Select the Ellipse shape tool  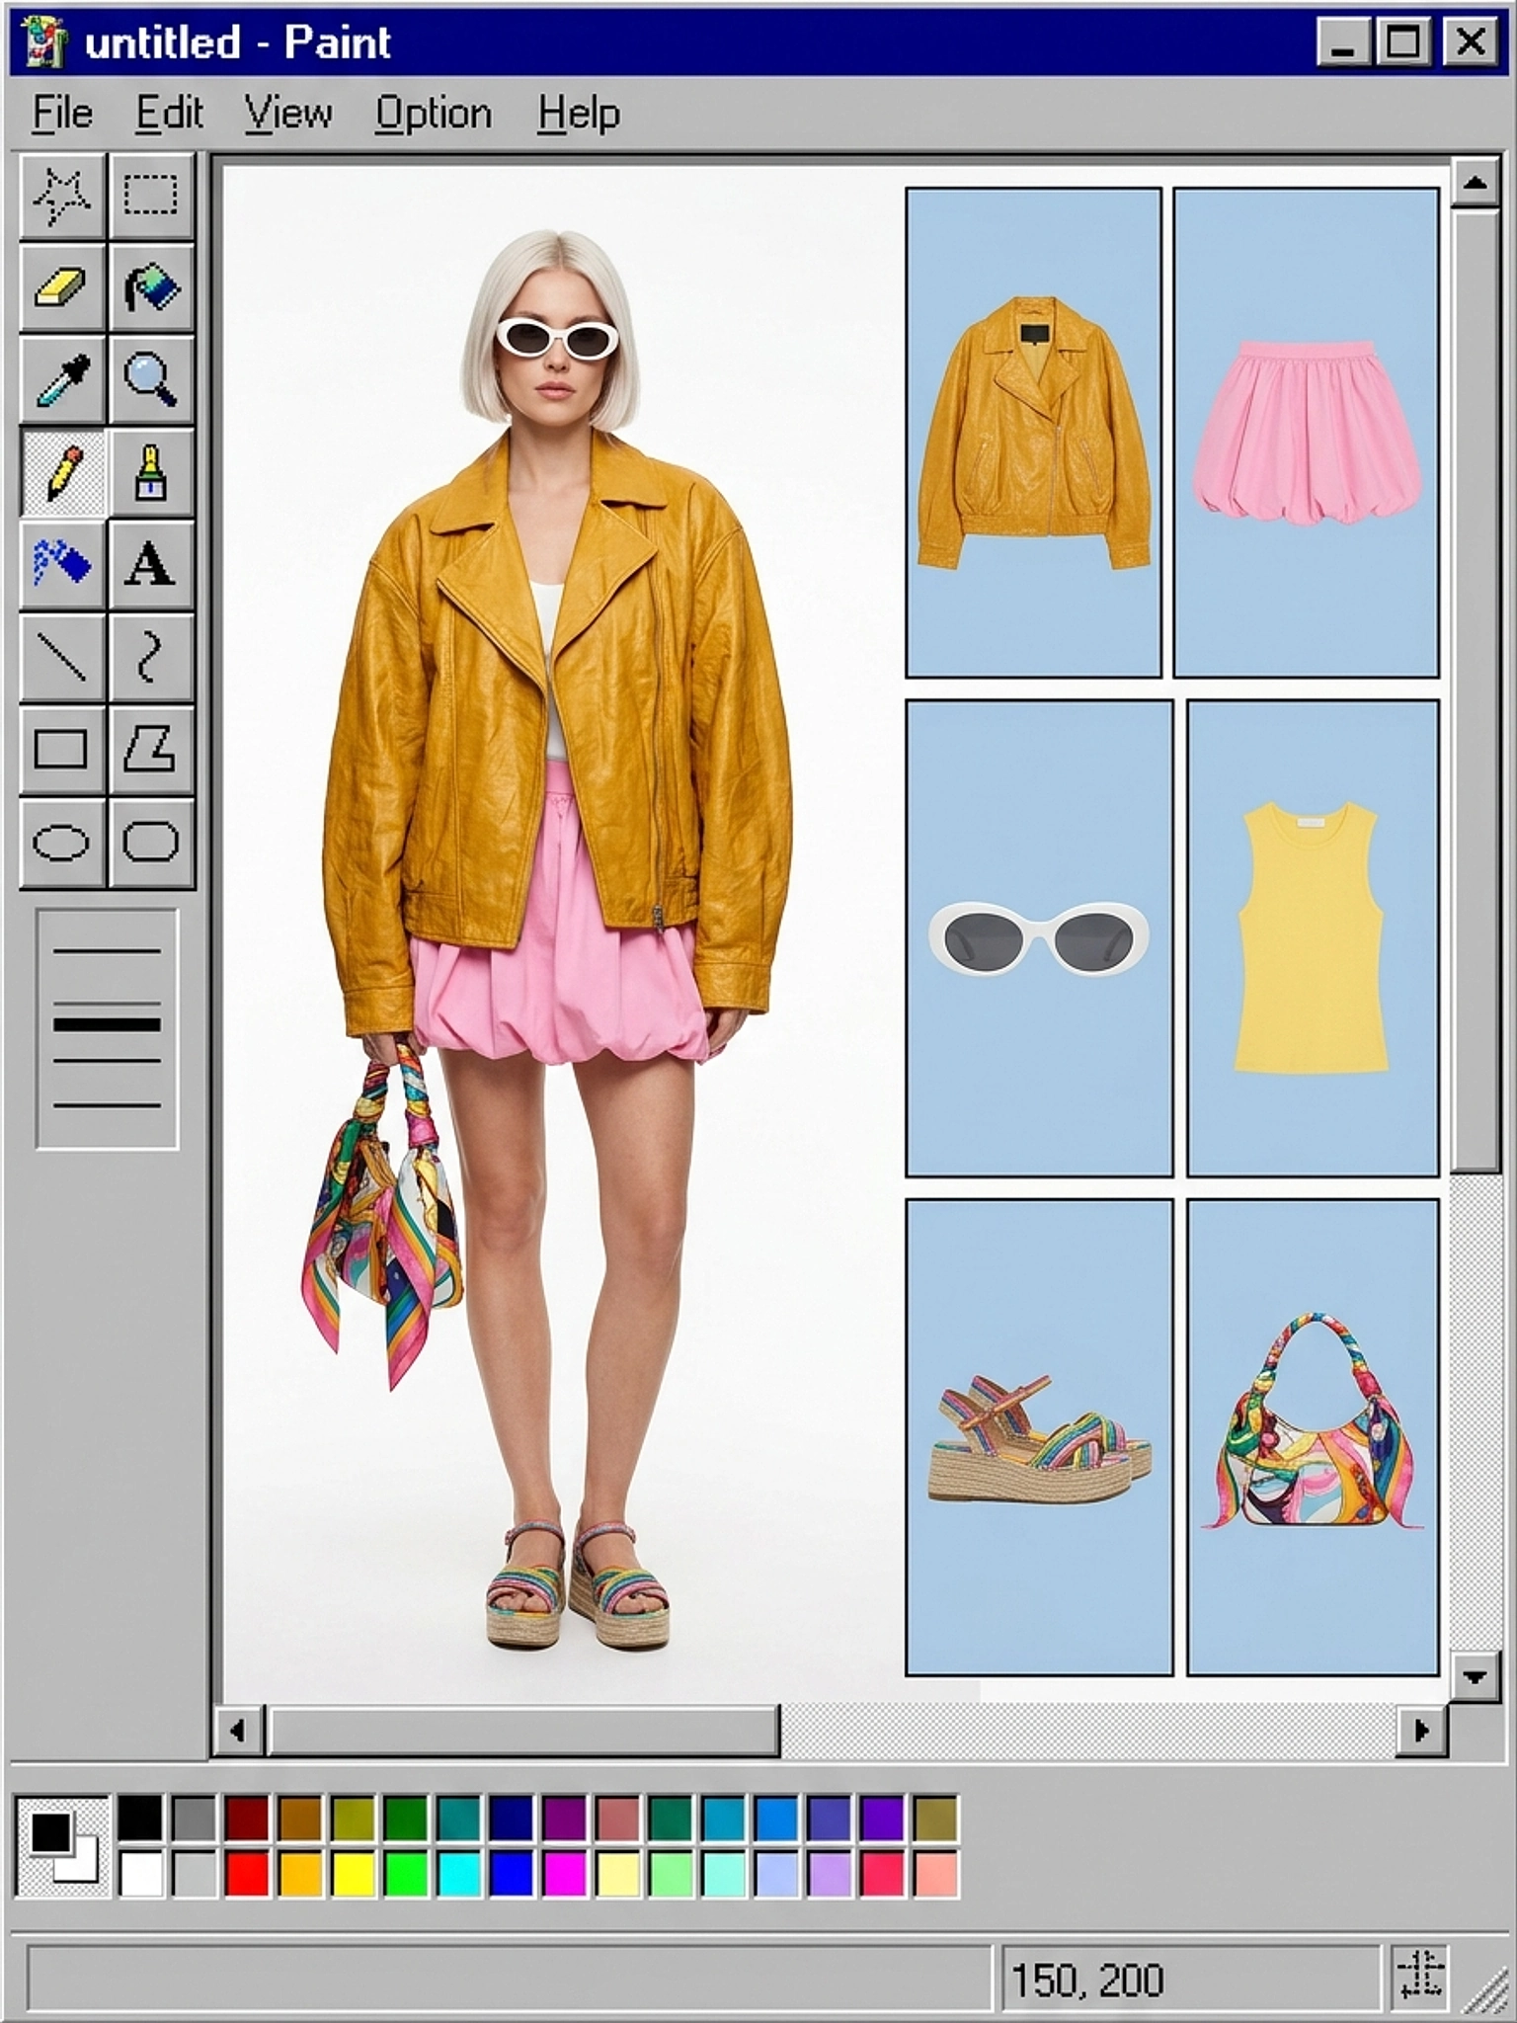(62, 843)
